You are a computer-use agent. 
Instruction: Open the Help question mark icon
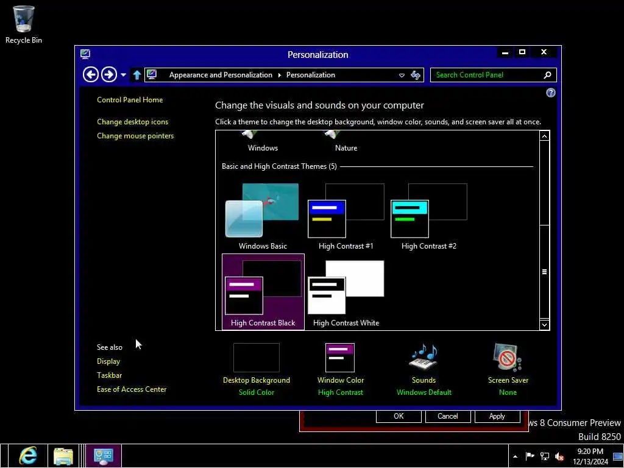[x=550, y=93]
